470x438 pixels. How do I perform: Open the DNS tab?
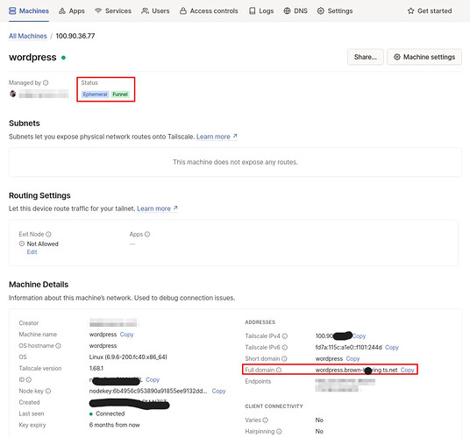click(x=296, y=11)
